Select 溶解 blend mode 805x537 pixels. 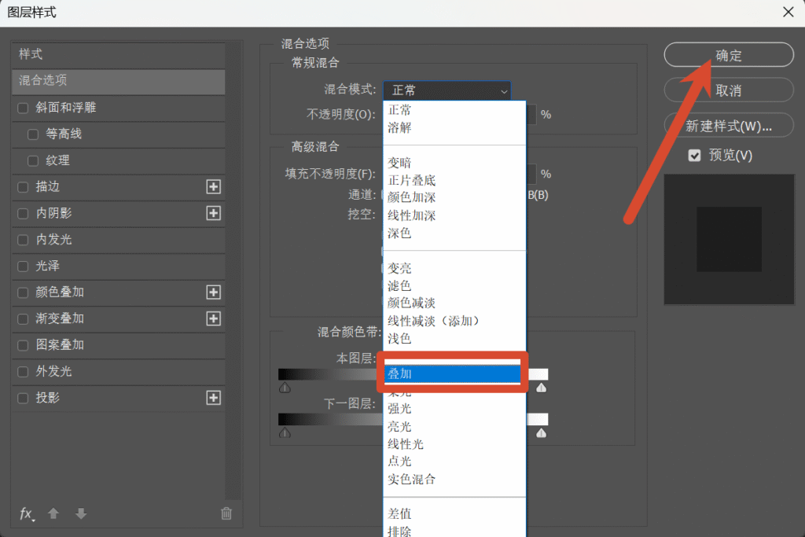[454, 128]
